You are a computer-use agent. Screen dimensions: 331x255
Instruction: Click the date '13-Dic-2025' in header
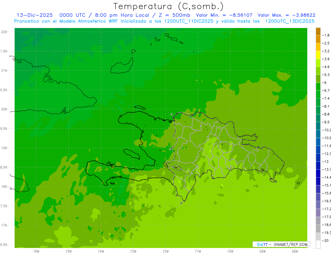[35, 15]
